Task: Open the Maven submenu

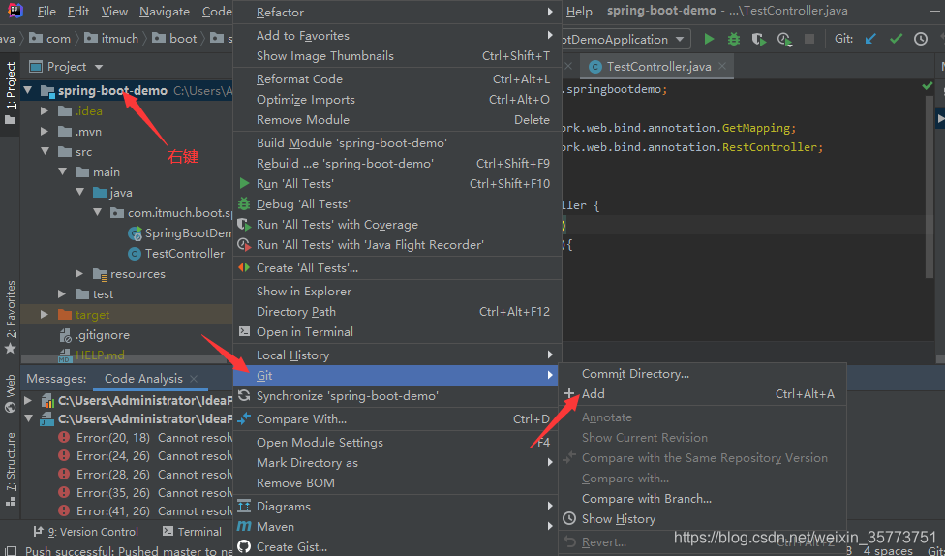Action: point(397,526)
